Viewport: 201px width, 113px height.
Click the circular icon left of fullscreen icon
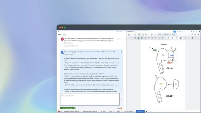click(x=147, y=111)
